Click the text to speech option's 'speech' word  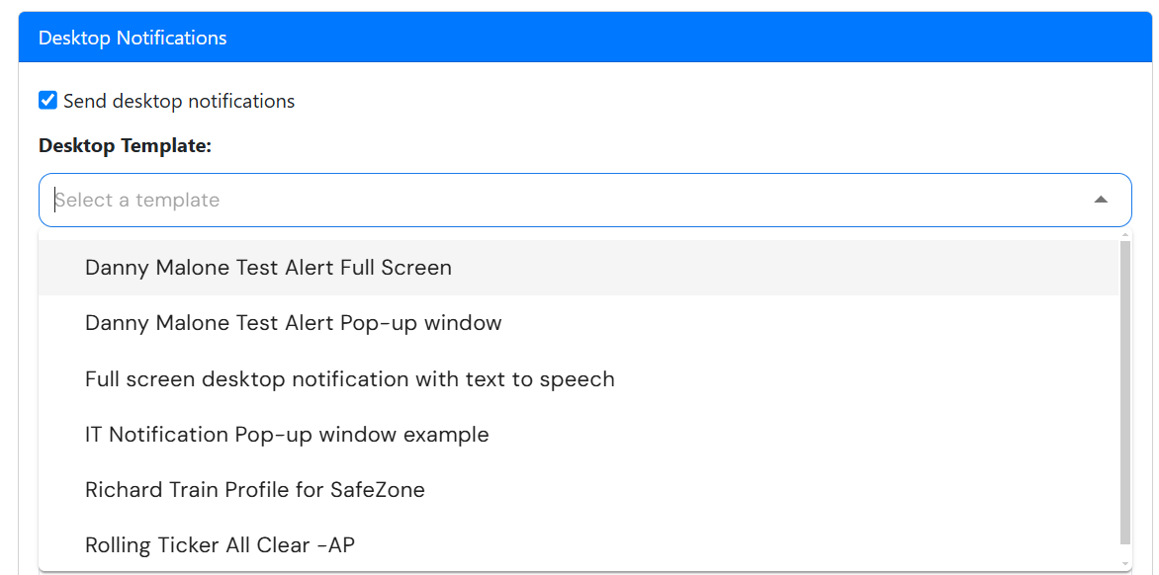578,379
